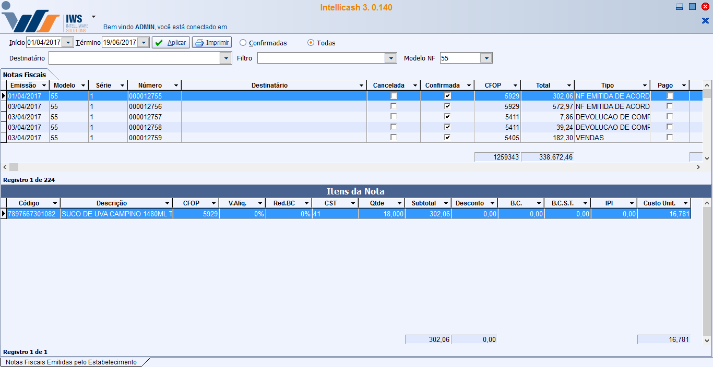Click the Itens da Nota section header
The width and height of the screenshot is (713, 367).
(x=355, y=191)
